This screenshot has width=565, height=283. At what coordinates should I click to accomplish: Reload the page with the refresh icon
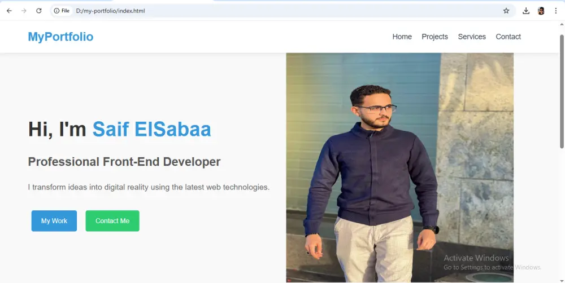coord(39,11)
